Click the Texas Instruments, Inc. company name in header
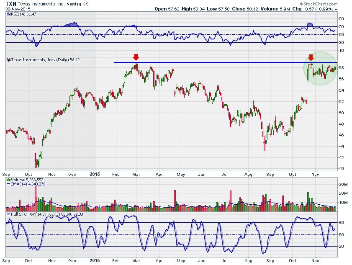Image resolution: width=352 pixels, height=265 pixels. (x=41, y=4)
